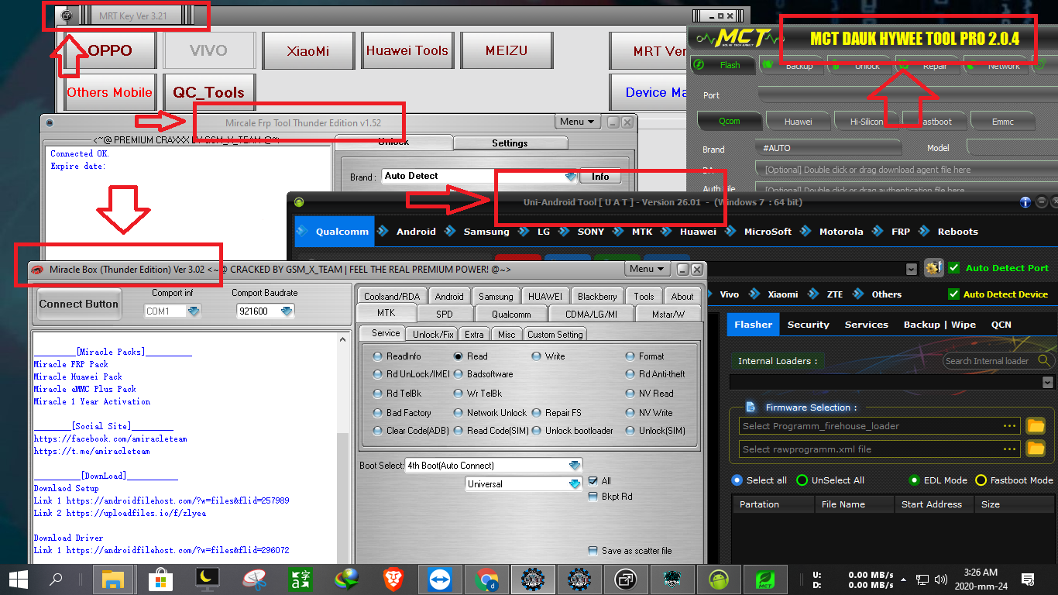Click the network tray icon
Image resolution: width=1058 pixels, height=595 pixels.
coord(922,579)
